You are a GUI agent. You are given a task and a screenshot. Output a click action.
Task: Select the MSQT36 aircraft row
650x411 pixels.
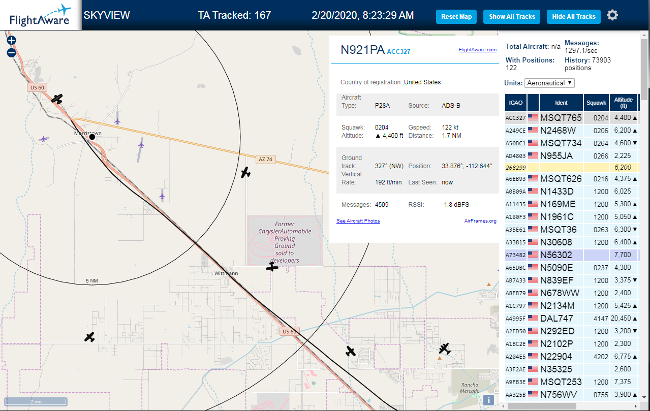point(572,230)
